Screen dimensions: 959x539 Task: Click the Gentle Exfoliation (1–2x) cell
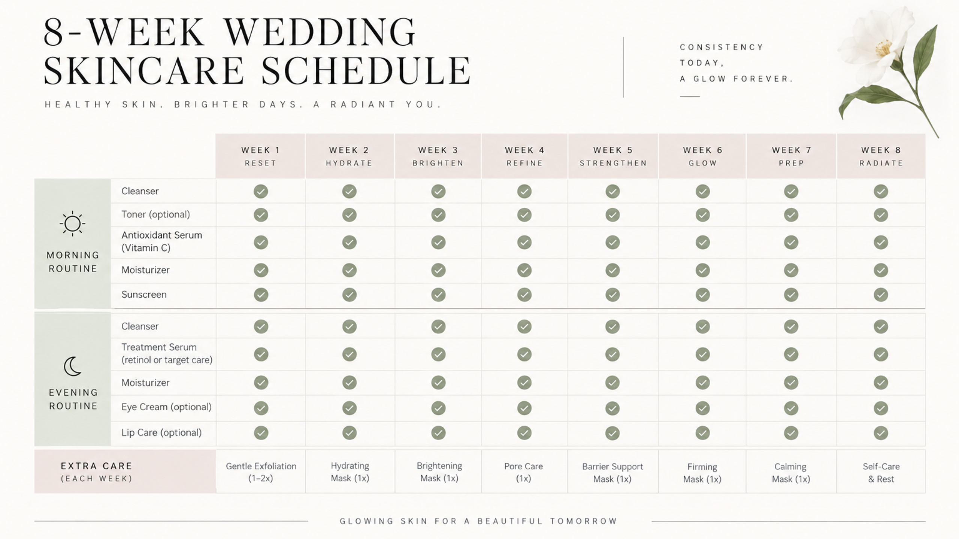point(261,472)
